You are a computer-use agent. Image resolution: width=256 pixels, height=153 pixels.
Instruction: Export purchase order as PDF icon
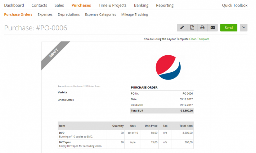[192, 28]
